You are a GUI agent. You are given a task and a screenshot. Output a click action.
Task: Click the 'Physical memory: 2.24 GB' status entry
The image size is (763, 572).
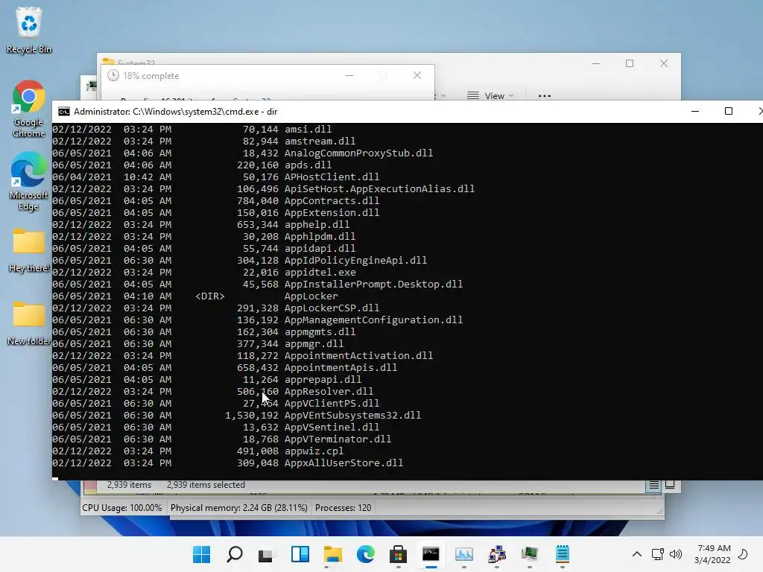(x=239, y=508)
